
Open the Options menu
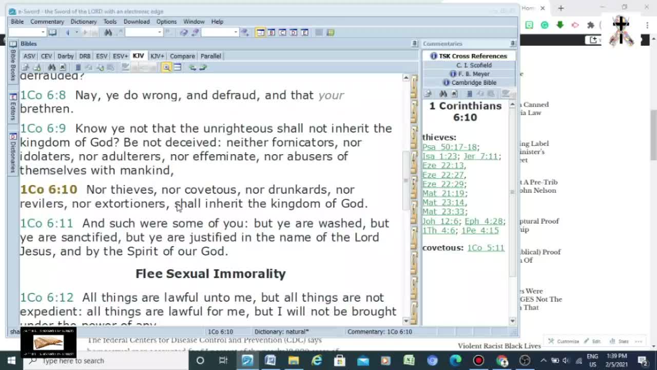(x=166, y=22)
